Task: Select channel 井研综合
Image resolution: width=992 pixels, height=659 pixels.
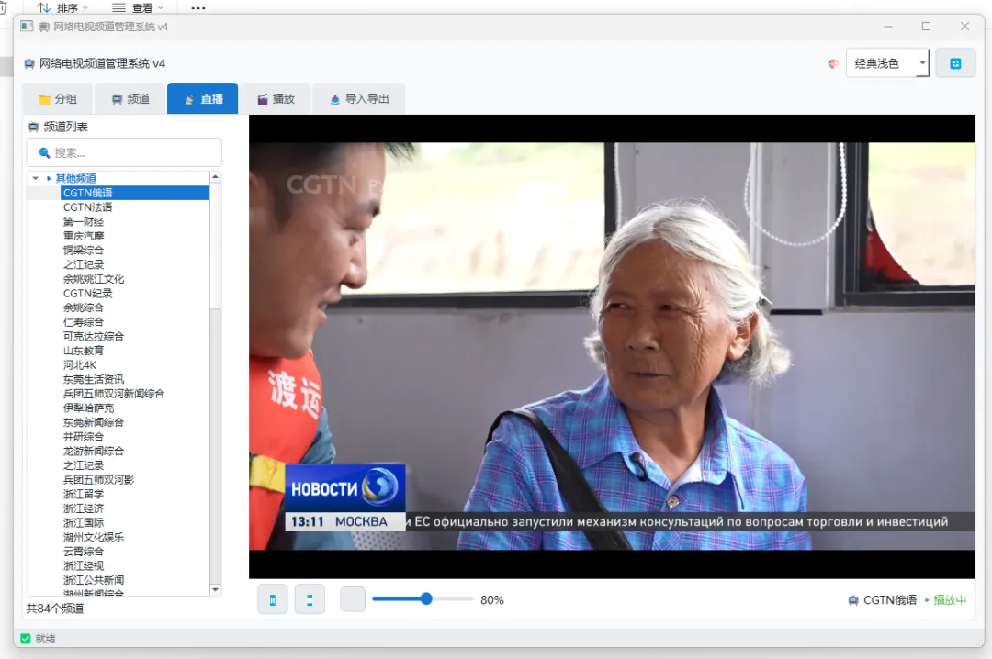Action: 83,436
